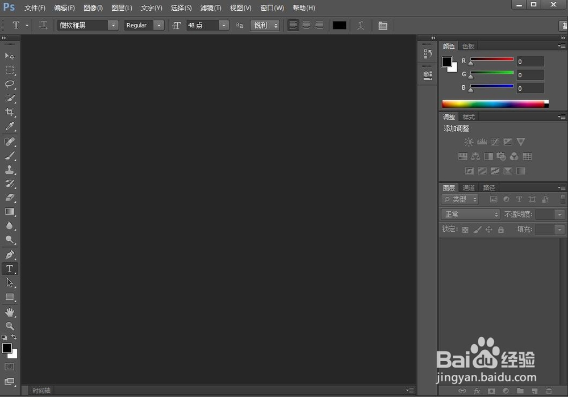Open the 不透明度 opacity dropdown arrow
The height and width of the screenshot is (397, 568).
tap(559, 215)
